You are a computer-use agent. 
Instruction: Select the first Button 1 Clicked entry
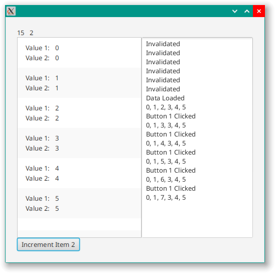[171, 116]
